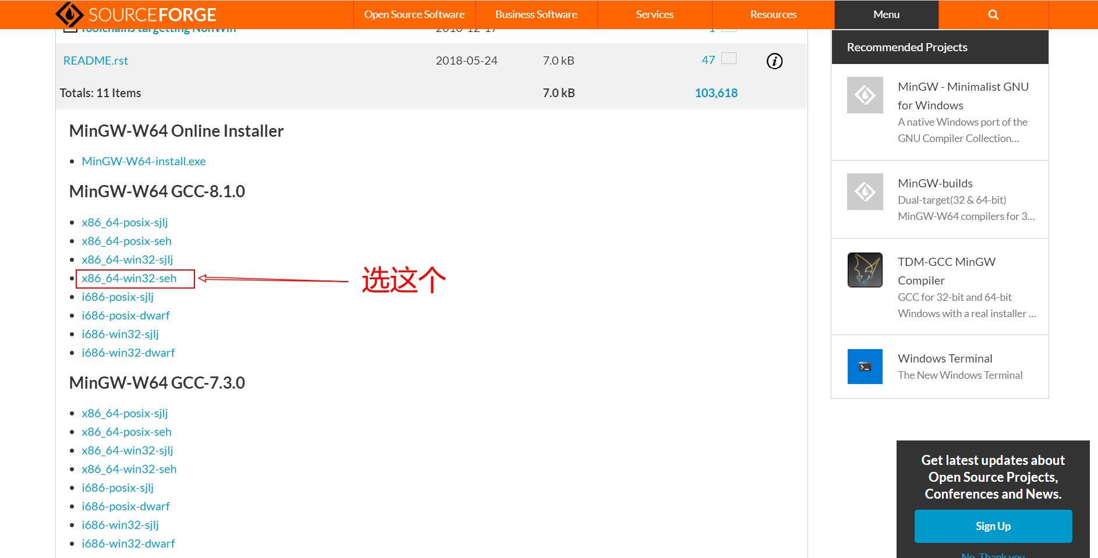Click 'The New Windows Terminal' description
Viewport: 1098px width, 558px height.
(x=960, y=375)
